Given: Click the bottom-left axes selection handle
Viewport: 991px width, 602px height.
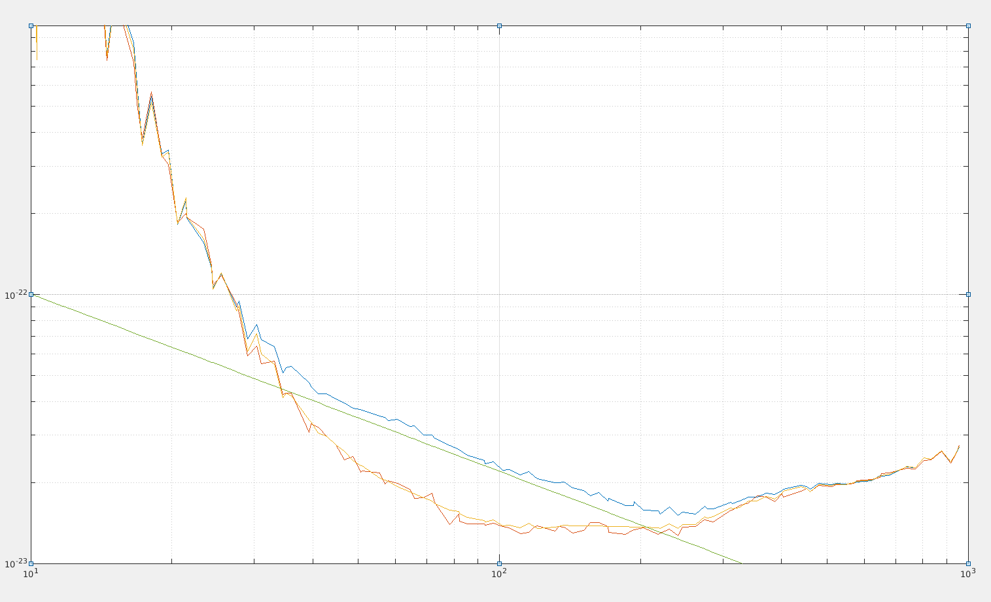Looking at the screenshot, I should click(x=31, y=563).
